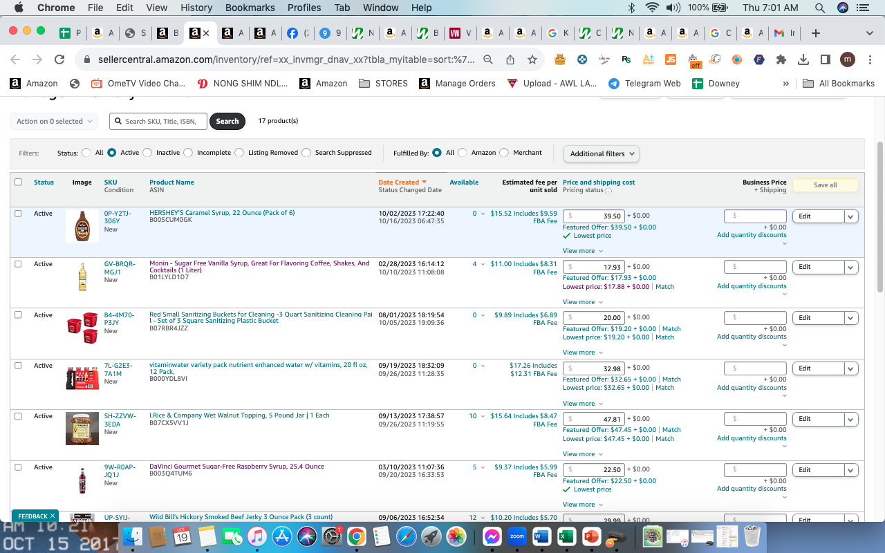Image resolution: width=885 pixels, height=553 pixels.
Task: Bookmark this page with the star icon
Action: coord(532,60)
